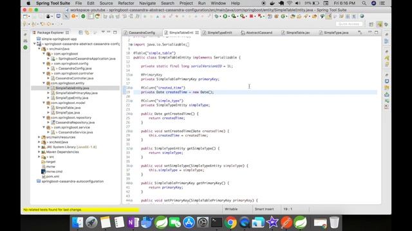Viewport: 412px width, 231px height.
Task: Click the Writable status bar entry
Action: (231, 209)
